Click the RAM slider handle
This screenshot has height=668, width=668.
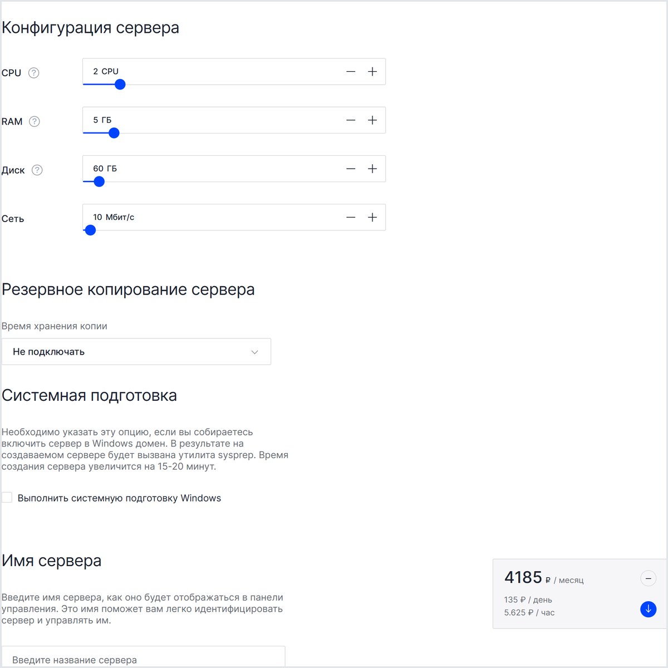[x=114, y=133]
